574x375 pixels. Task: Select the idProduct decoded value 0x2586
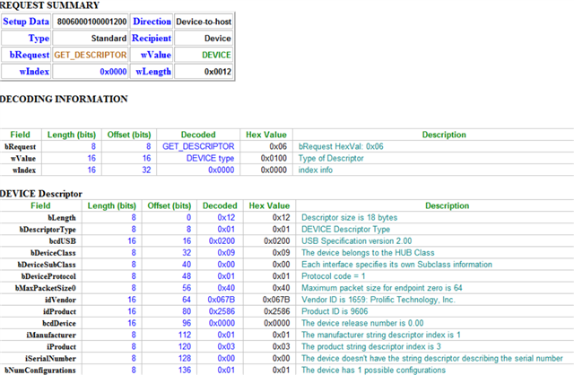point(222,311)
